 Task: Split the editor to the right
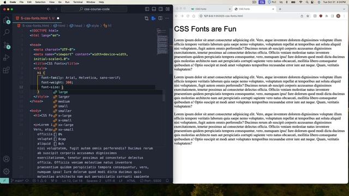(x=160, y=18)
